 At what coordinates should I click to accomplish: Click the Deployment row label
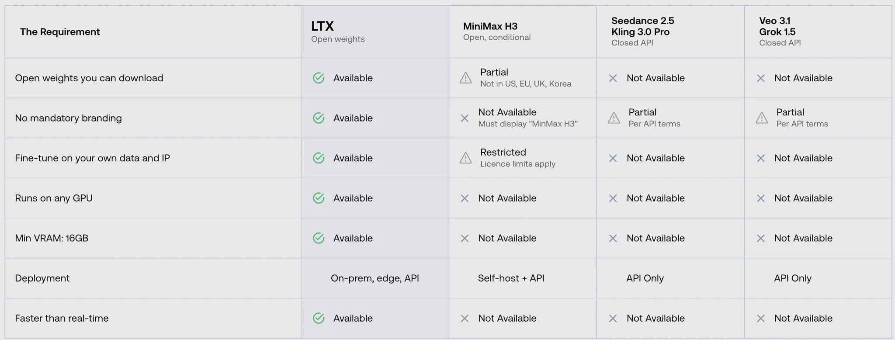(42, 278)
